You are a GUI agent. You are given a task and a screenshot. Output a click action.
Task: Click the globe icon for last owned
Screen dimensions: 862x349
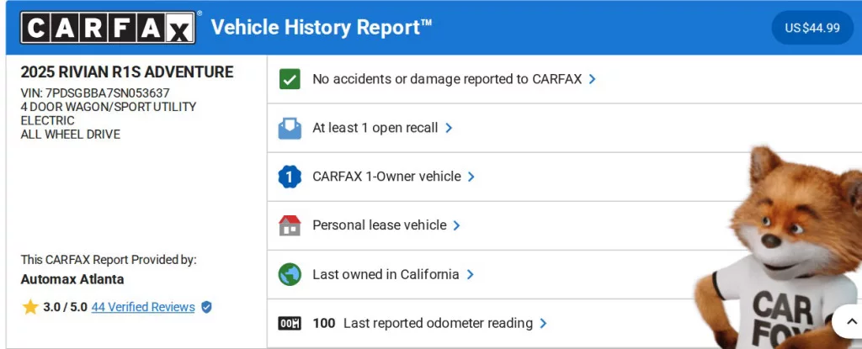tap(290, 274)
